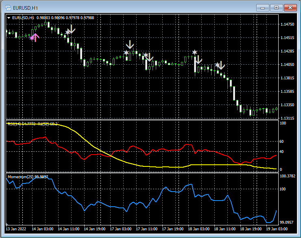Click the chart window icon in title bar

8,7
